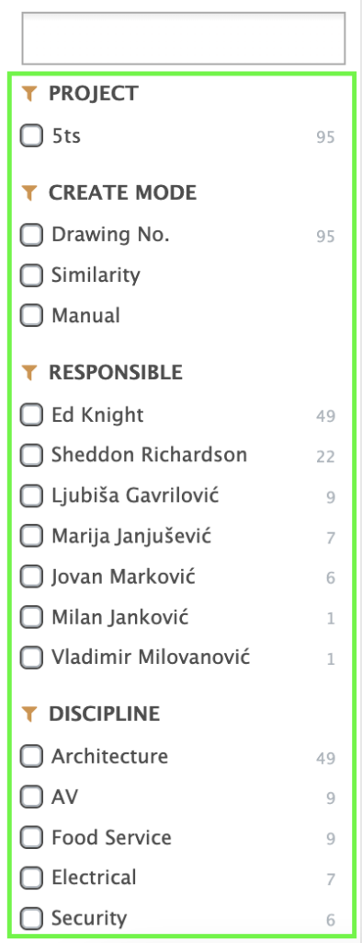Select the Manual create mode checkbox
This screenshot has height=943, width=362.
coord(31,316)
